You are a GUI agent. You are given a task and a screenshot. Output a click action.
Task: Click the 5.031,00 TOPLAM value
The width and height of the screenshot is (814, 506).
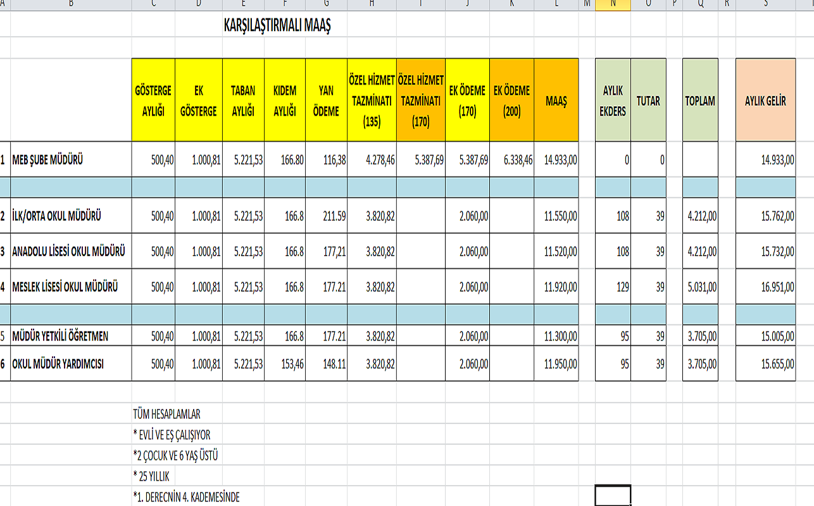click(700, 287)
